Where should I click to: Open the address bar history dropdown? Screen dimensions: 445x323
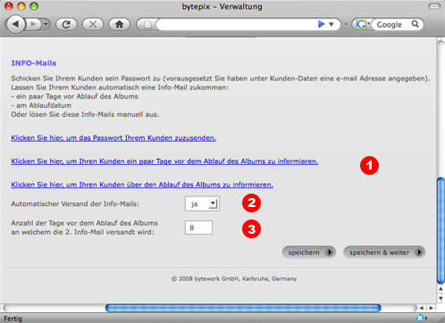coord(332,24)
